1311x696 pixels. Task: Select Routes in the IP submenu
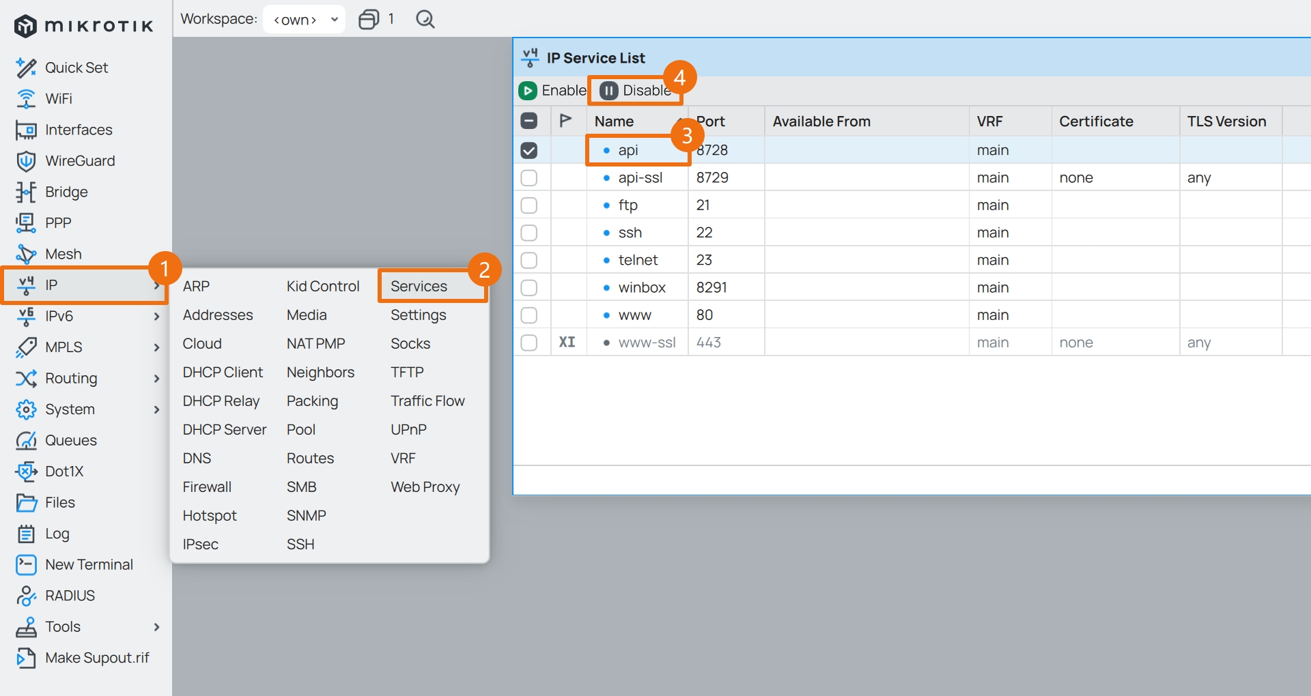coord(310,459)
